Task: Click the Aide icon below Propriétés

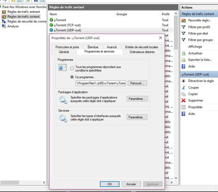Action: 184,114
